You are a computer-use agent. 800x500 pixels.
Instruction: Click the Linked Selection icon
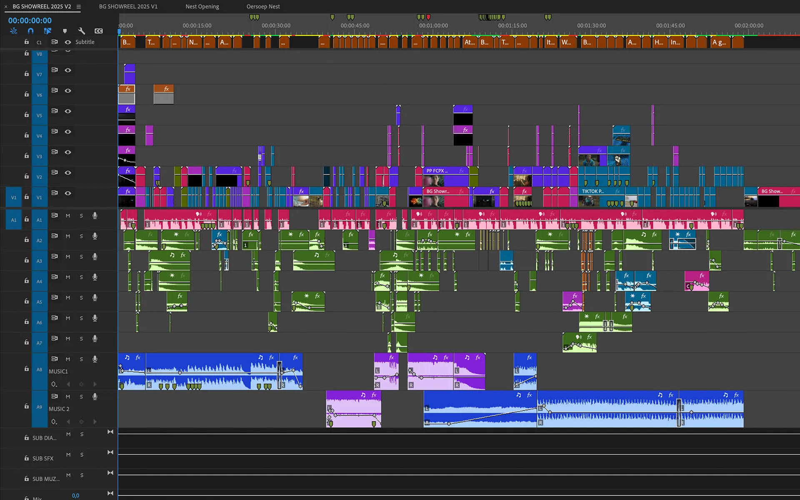click(x=47, y=31)
